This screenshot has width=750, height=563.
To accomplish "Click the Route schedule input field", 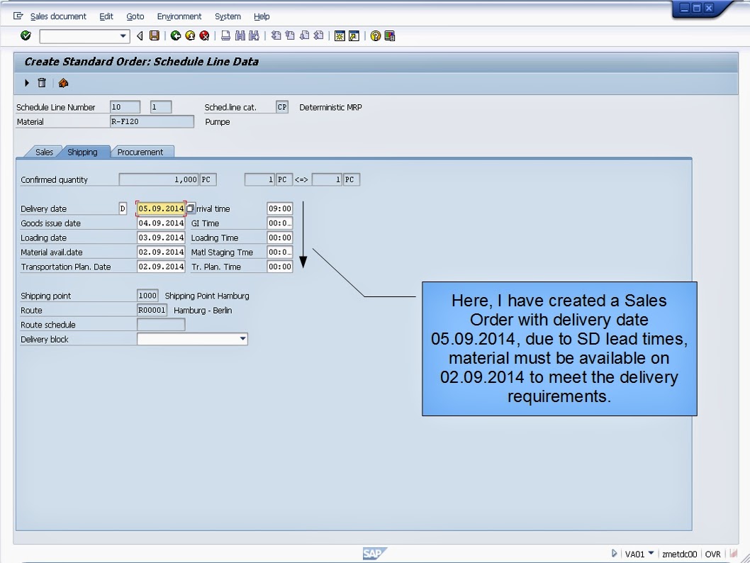I will pos(161,324).
